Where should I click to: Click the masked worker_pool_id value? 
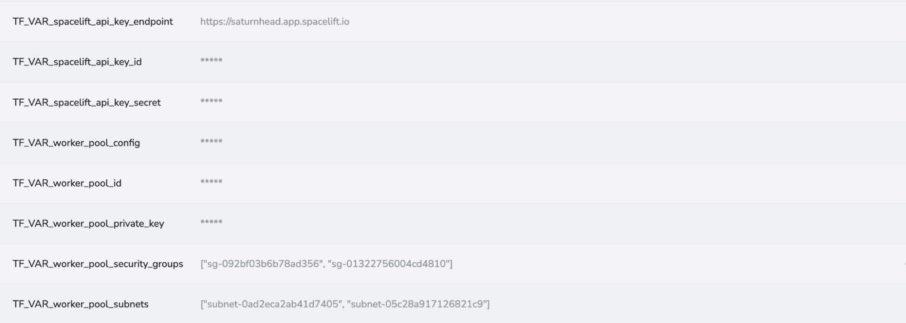pos(211,181)
